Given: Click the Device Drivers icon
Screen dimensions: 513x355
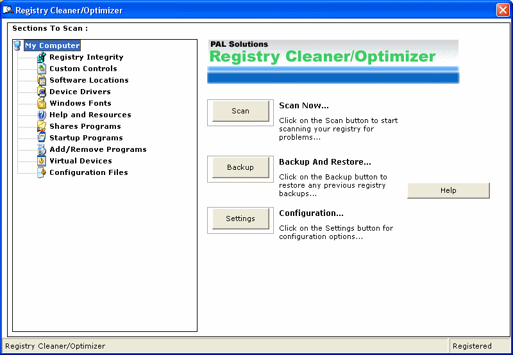Looking at the screenshot, I should [42, 92].
